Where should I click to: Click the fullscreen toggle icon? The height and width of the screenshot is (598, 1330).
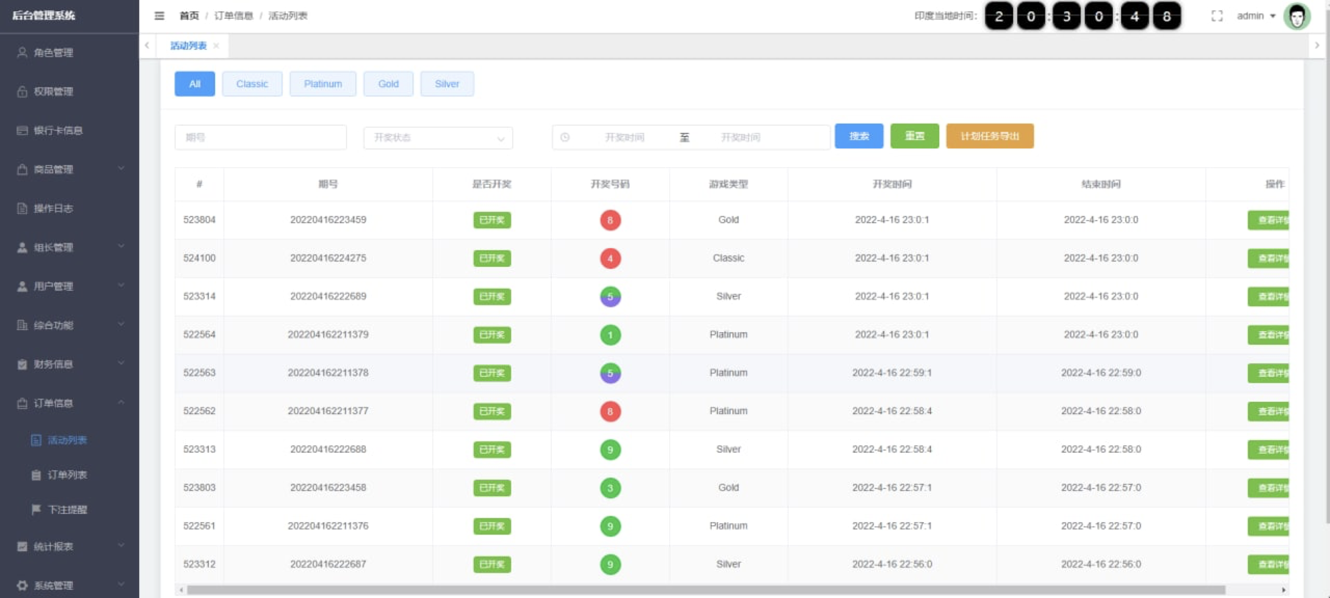1217,16
